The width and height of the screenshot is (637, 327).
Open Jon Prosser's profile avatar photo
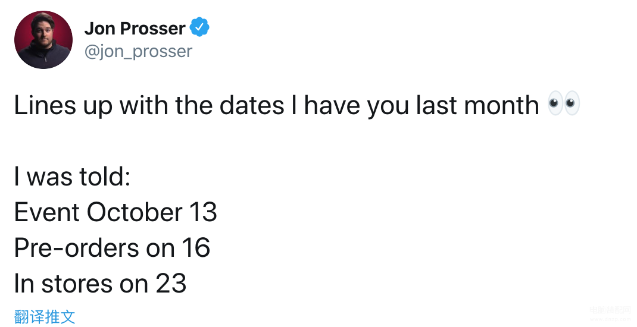point(43,40)
